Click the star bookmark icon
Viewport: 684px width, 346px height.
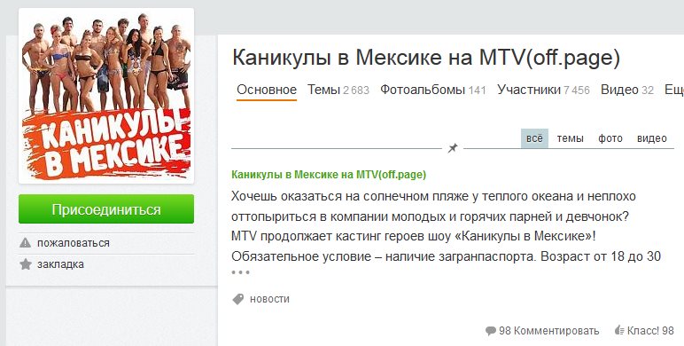point(26,263)
